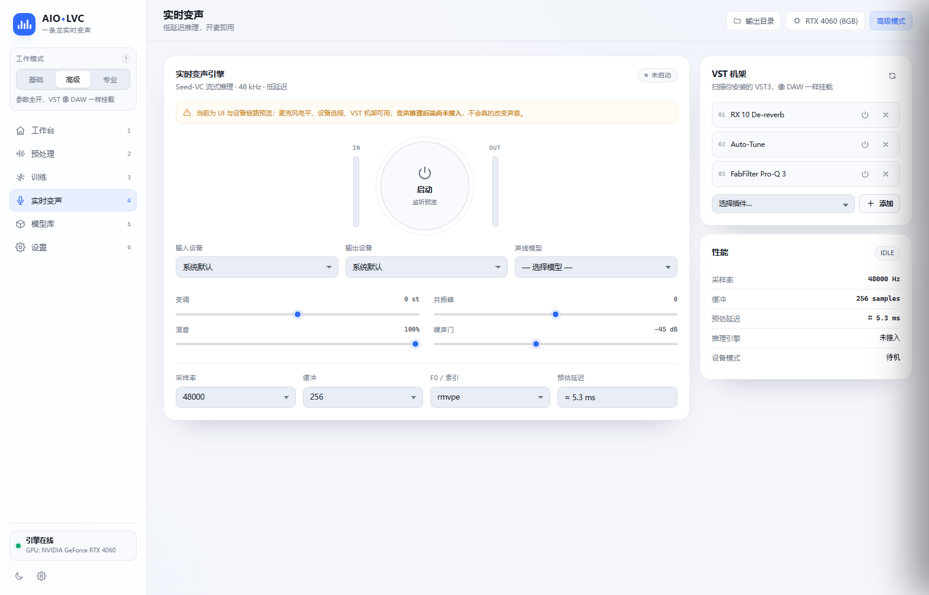Image resolution: width=929 pixels, height=595 pixels.
Task: Toggle power for Auto-Tune
Action: (x=865, y=144)
